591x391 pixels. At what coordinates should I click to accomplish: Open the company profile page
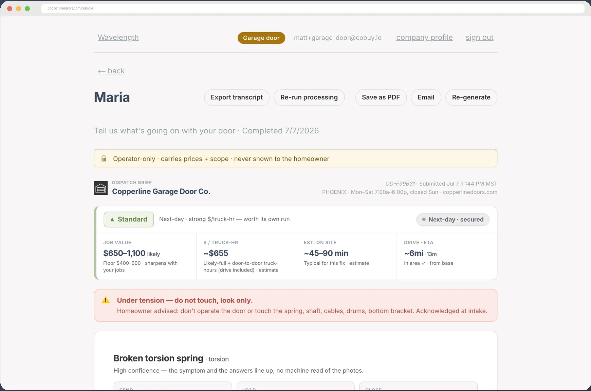(424, 37)
